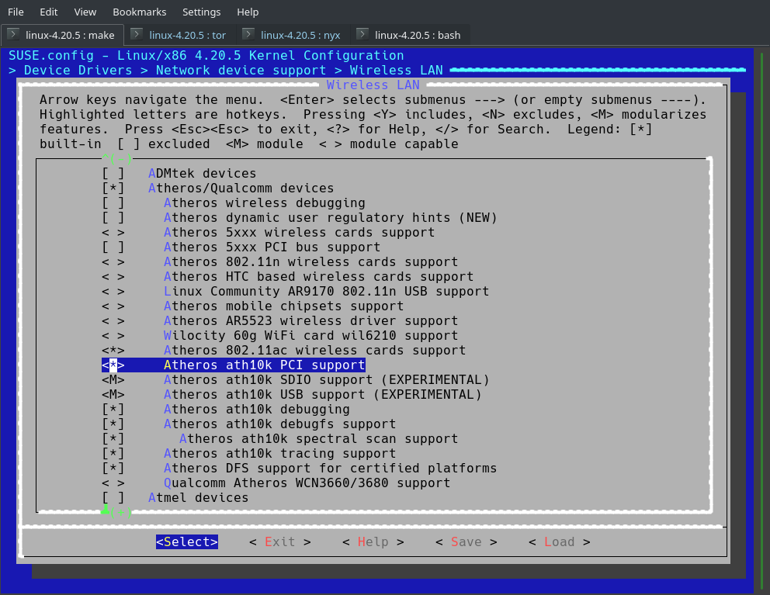Toggle Atheros DFS support checkbox
Image resolution: width=770 pixels, height=595 pixels.
pyautogui.click(x=113, y=469)
